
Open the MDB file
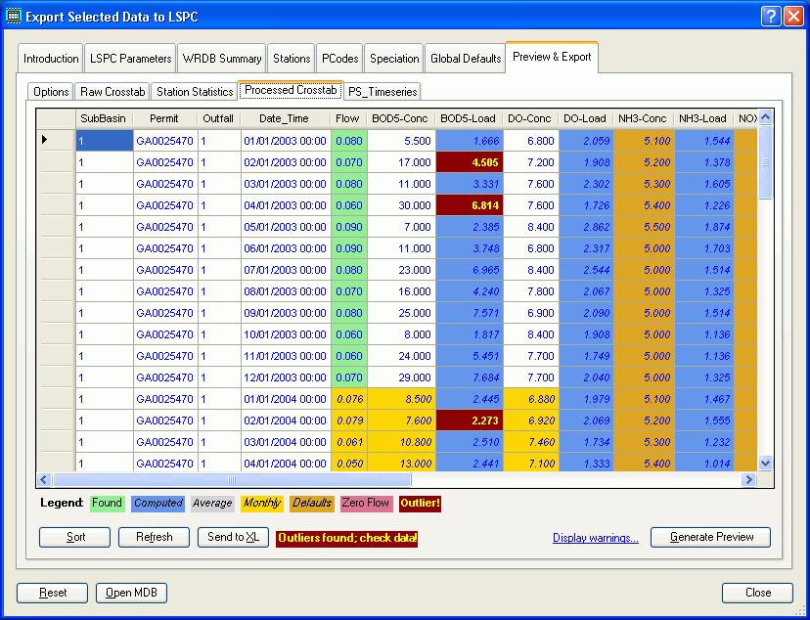click(x=130, y=593)
